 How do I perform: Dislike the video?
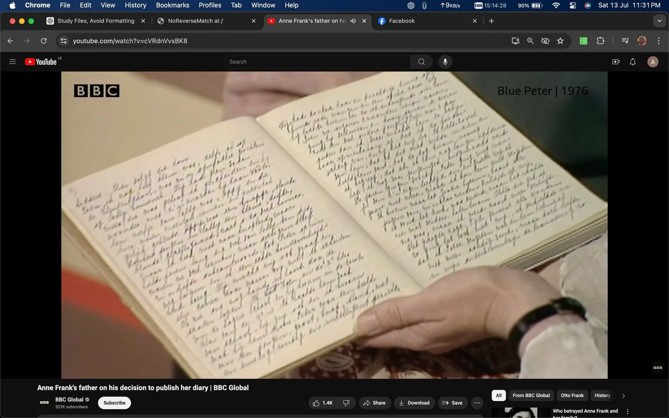click(346, 403)
